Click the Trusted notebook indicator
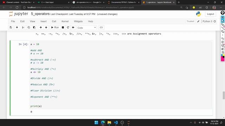The height and width of the screenshot is (126, 225). pos(190,21)
